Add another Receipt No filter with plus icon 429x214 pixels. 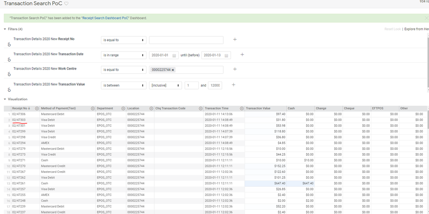click(x=235, y=39)
